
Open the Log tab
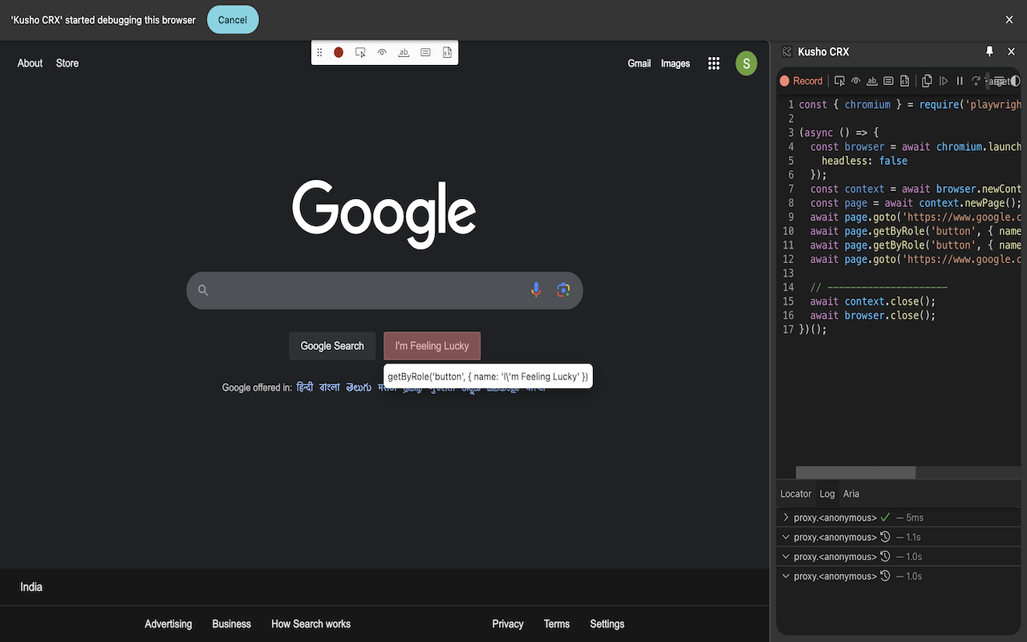(x=826, y=494)
